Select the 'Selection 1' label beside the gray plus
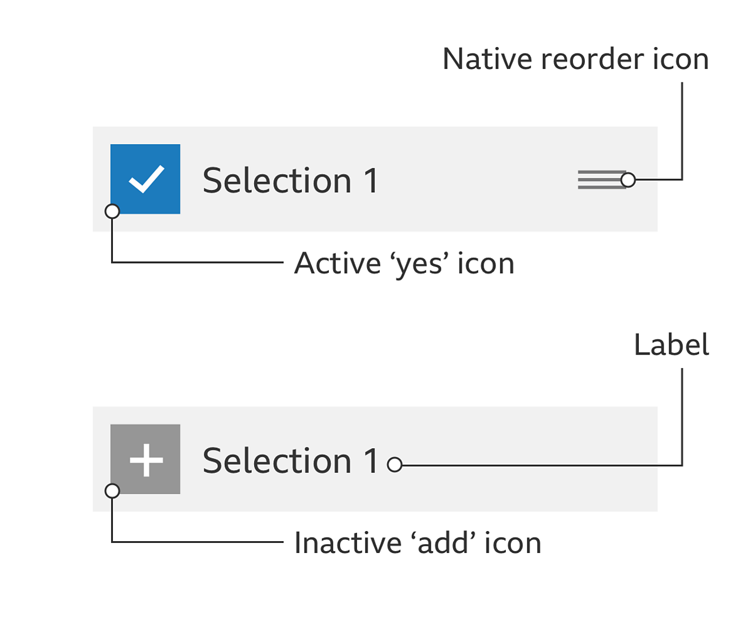The height and width of the screenshot is (627, 753). pos(291,461)
